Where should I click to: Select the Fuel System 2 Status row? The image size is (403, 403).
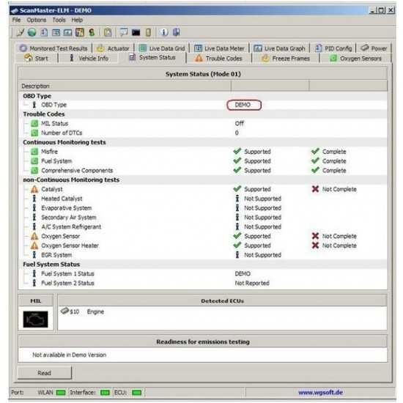(203, 283)
